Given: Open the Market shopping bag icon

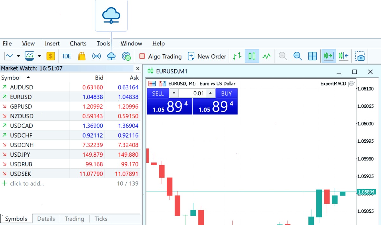Looking at the screenshot, I should [82, 56].
